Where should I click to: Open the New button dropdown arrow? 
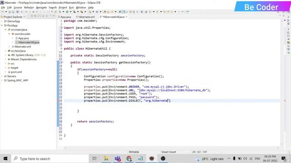click(6, 12)
